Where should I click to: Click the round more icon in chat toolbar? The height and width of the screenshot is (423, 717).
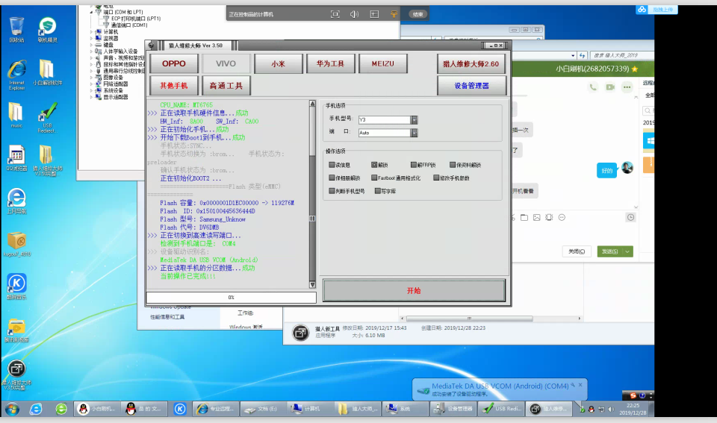pyautogui.click(x=562, y=217)
